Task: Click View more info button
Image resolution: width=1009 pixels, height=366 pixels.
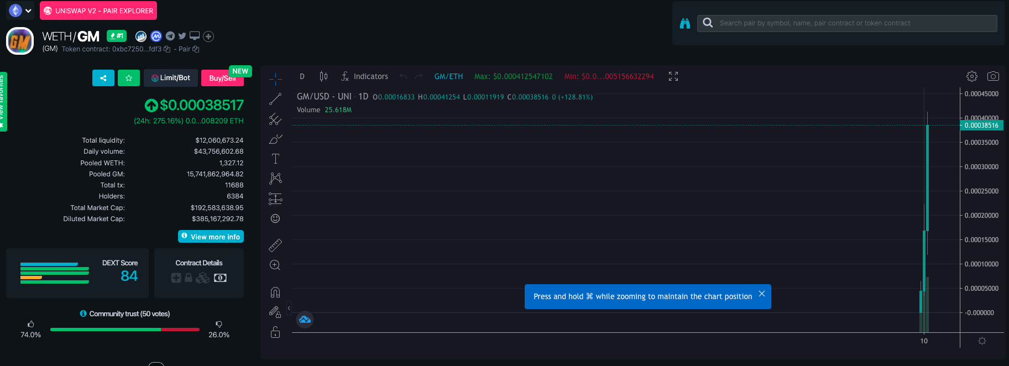Action: [211, 237]
